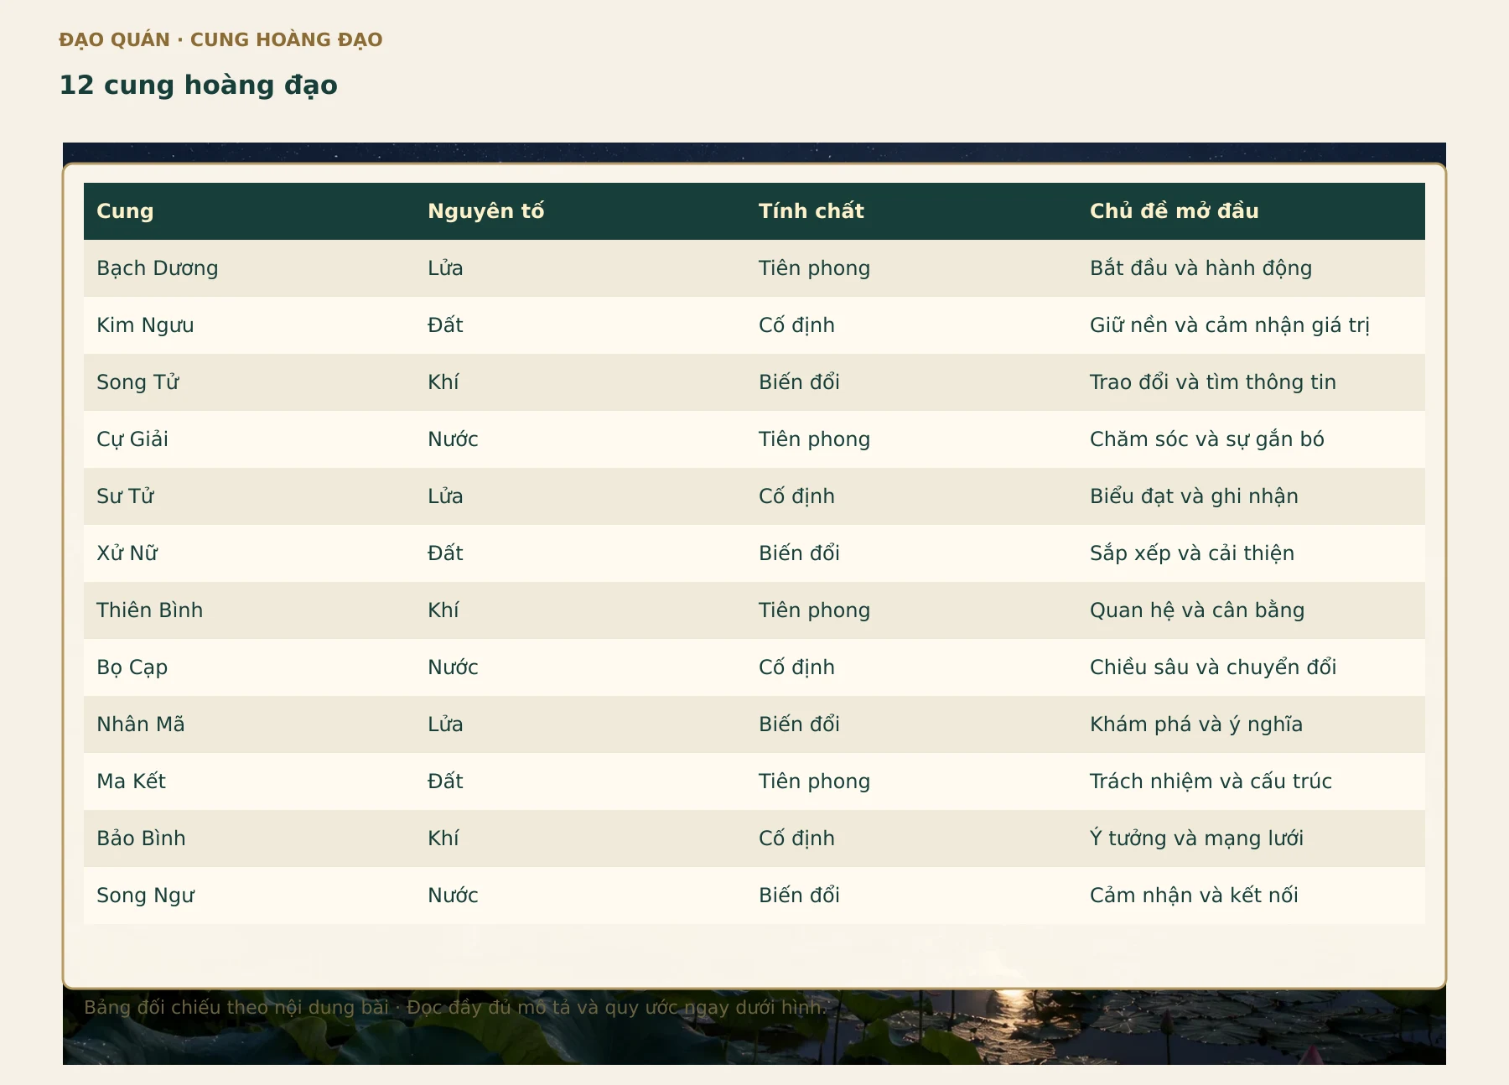Click the 'Nguyên tố' column header

coord(580,211)
